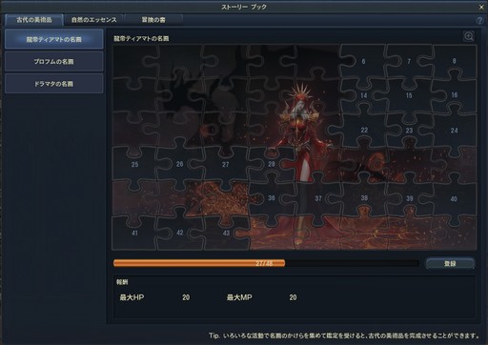The width and height of the screenshot is (488, 345).
Task: Pick puzzle piece number 14
Action: point(363,95)
